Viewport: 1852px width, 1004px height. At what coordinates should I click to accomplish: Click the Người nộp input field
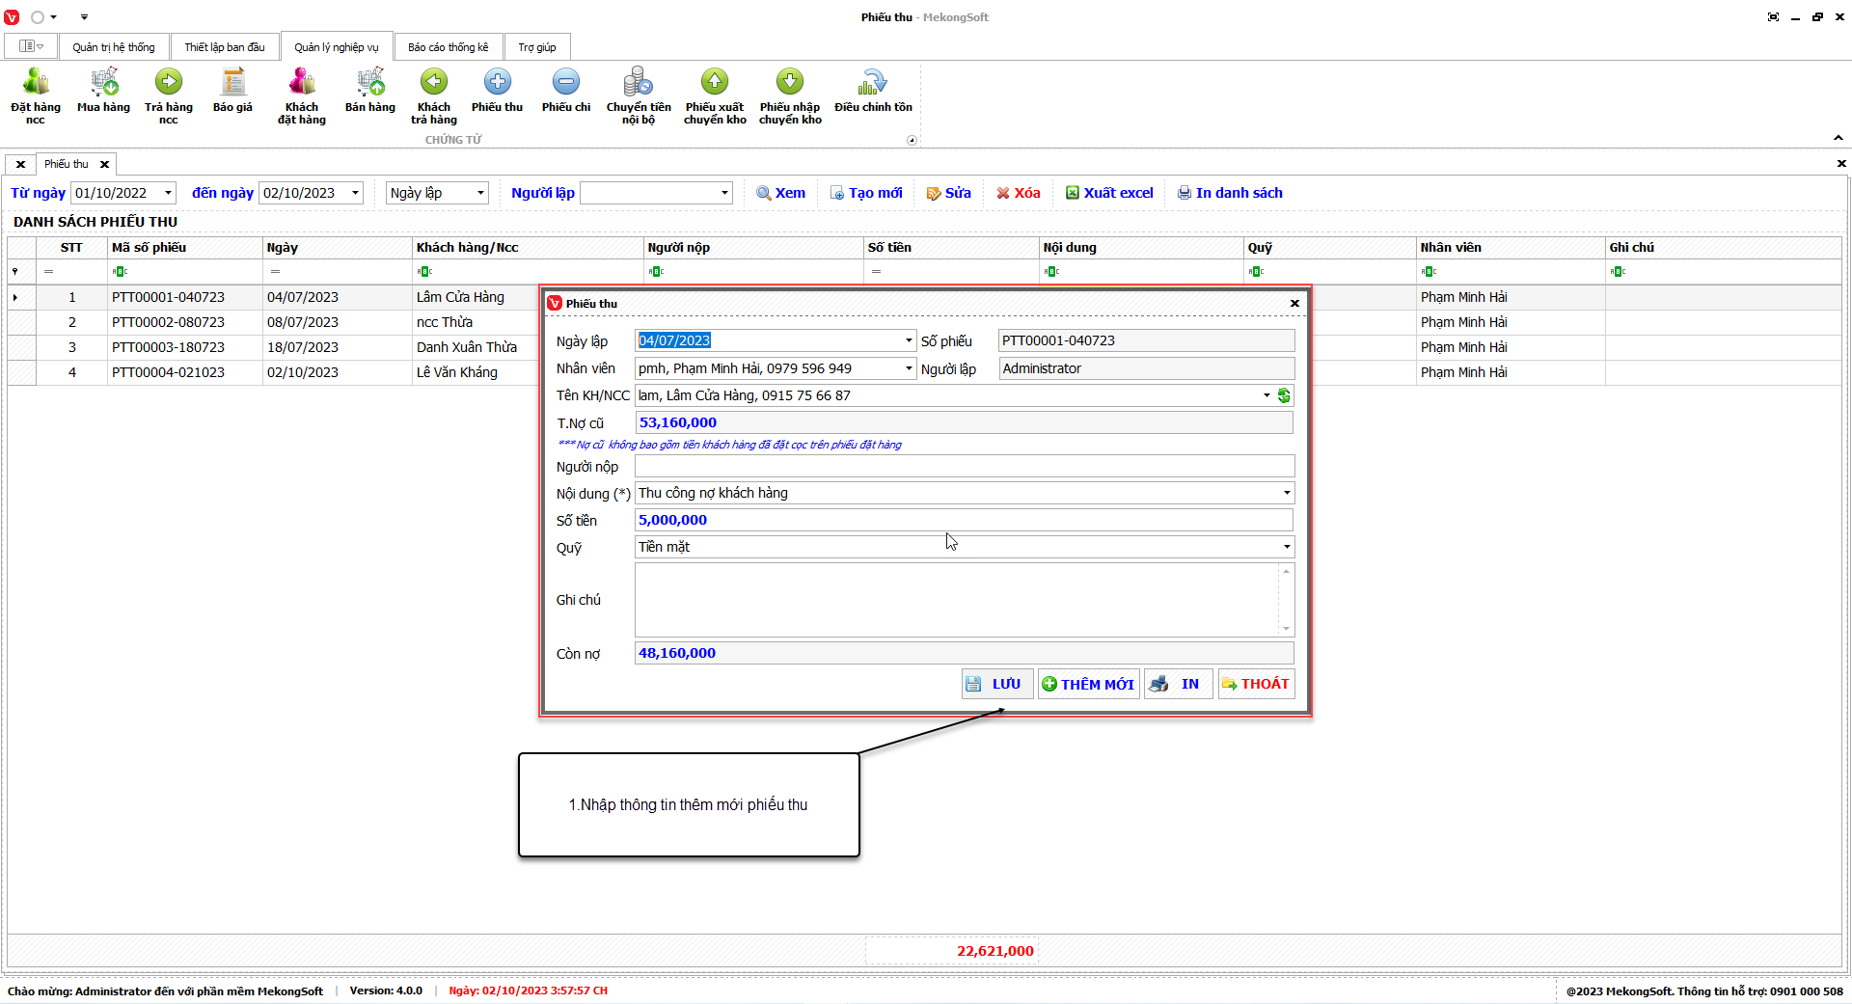(965, 467)
